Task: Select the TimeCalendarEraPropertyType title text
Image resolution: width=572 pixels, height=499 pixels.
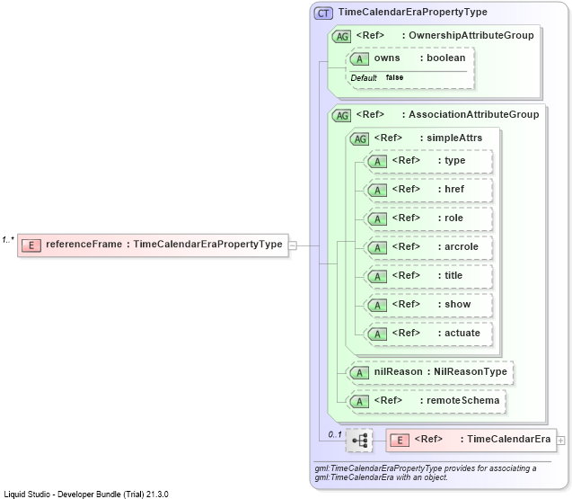Action: [412, 12]
